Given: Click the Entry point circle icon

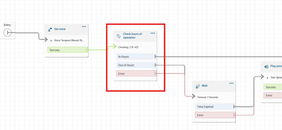Looking at the screenshot, I should point(7,33).
